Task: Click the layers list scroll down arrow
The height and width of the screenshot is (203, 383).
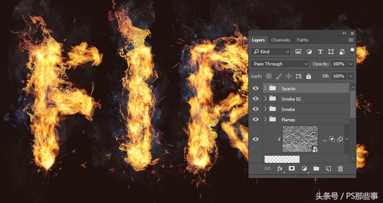Action: click(353, 158)
